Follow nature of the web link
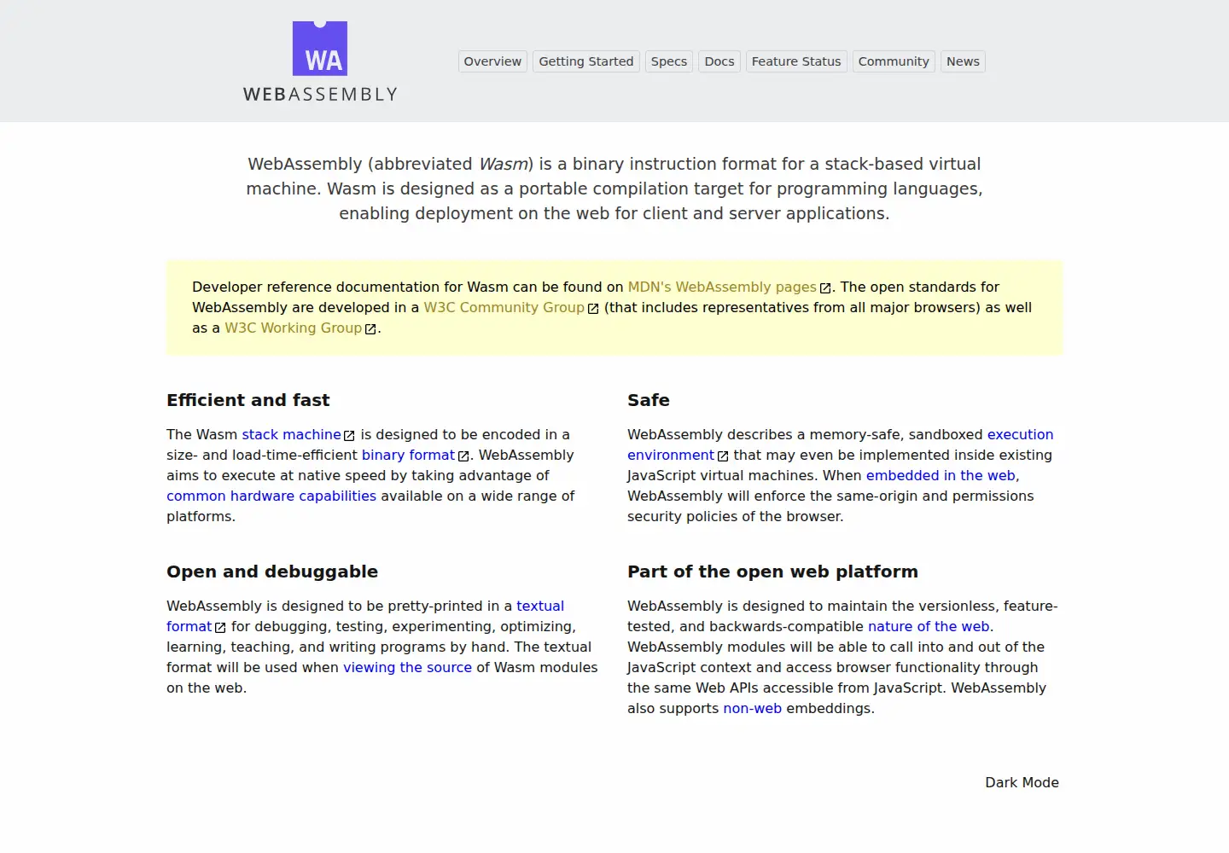The width and height of the screenshot is (1229, 853). [x=929, y=626]
